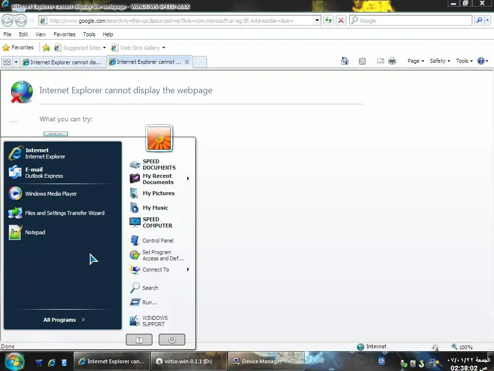The image size is (494, 371).
Task: Expand the address bar history dropdown
Action: pyautogui.click(x=317, y=20)
